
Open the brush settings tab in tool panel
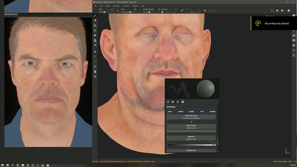(168, 102)
